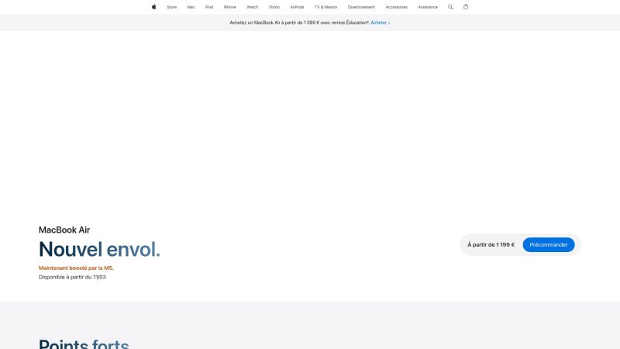Choose Vision from the top navigation

point(274,7)
